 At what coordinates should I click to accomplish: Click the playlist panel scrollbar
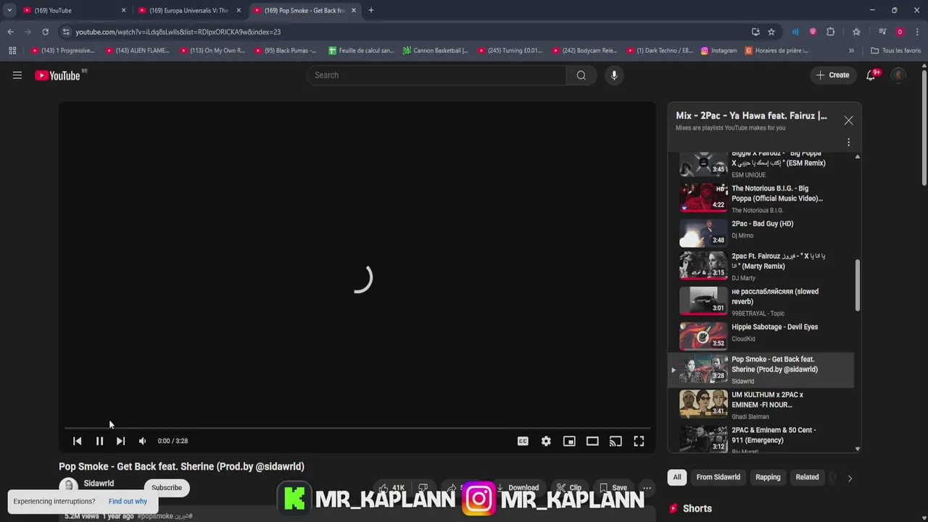coord(858,286)
